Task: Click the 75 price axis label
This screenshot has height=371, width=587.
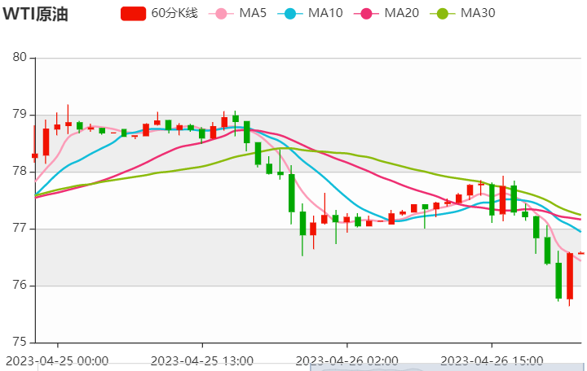Action: point(21,342)
